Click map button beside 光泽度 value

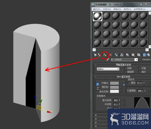click(x=124, y=104)
